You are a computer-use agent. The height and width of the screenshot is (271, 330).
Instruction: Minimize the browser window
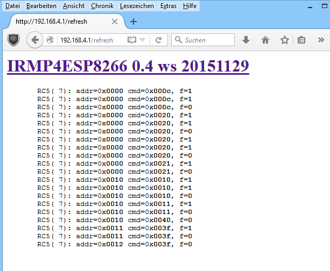coord(310,8)
